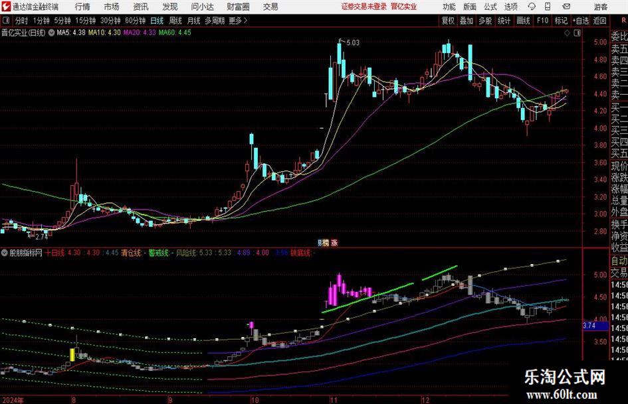The height and width of the screenshot is (404, 628).
Task: Open the 选项 menu
Action: click(510, 7)
